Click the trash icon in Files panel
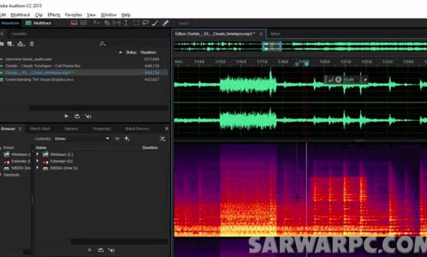Viewport: 427px width, 257px height. click(32, 44)
